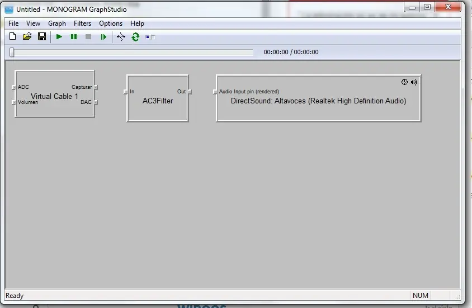Select the DirectSound Altavoces renderer filter
The height and width of the screenshot is (308, 472).
coord(318,98)
